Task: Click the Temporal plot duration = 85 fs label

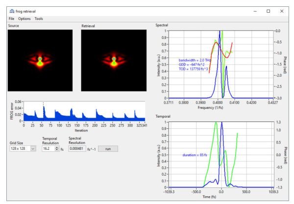Action: pos(195,155)
